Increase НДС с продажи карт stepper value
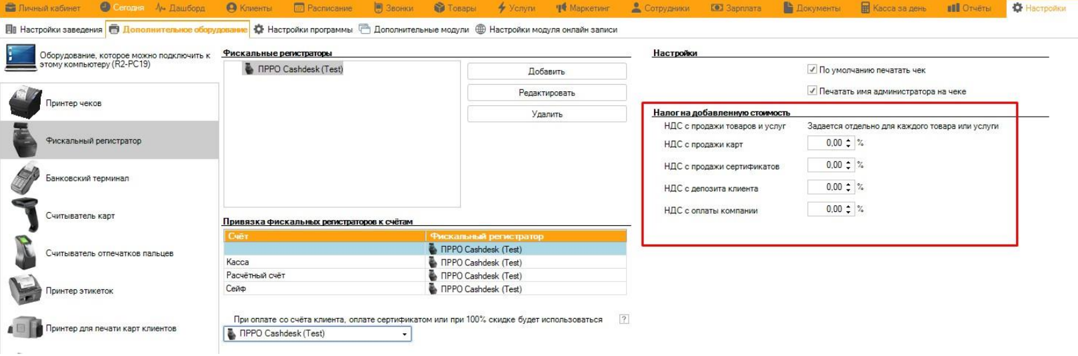The image size is (1078, 356). [848, 140]
